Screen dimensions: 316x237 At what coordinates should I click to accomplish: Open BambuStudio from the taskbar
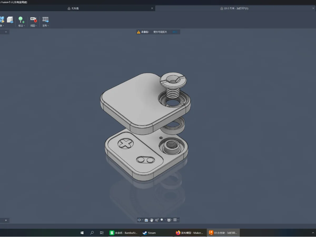[124, 233]
